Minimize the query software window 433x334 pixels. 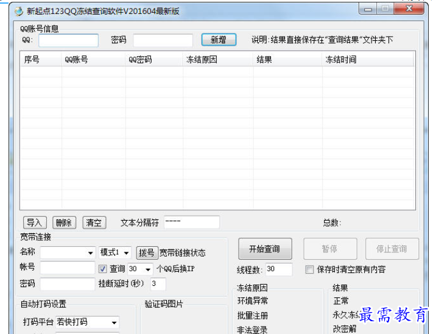coord(368,9)
